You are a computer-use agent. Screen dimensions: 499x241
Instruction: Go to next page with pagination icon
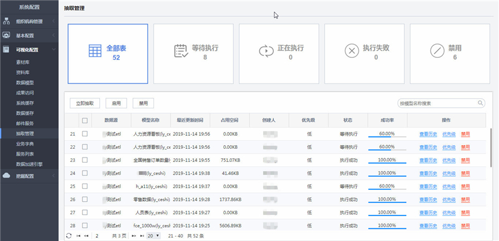coord(134,236)
